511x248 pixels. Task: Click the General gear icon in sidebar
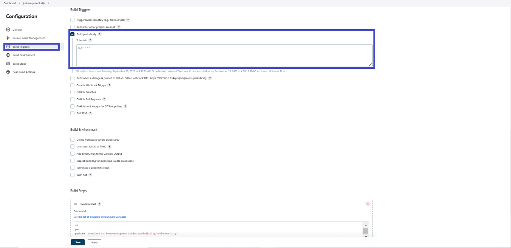coord(8,29)
